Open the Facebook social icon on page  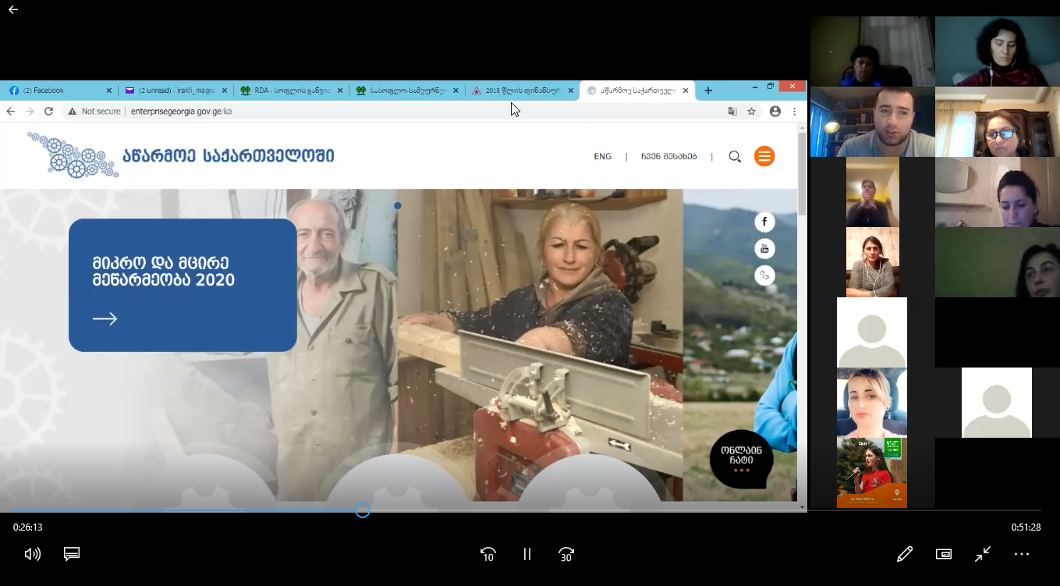(764, 222)
